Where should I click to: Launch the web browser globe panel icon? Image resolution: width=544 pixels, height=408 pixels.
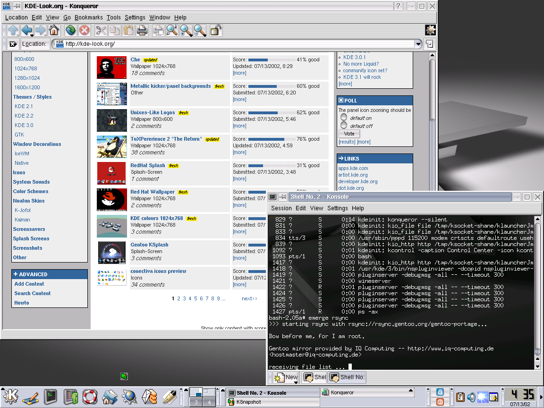tap(129, 397)
